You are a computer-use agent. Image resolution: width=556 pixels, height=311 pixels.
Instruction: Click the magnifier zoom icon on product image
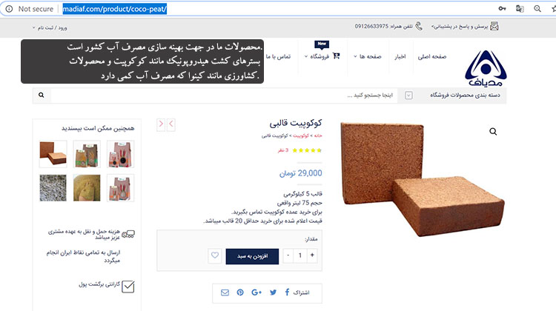click(x=493, y=132)
